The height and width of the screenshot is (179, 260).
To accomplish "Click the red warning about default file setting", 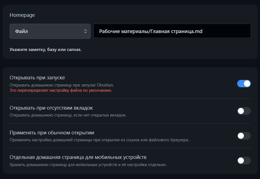I will [61, 91].
